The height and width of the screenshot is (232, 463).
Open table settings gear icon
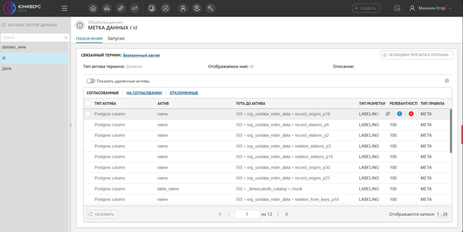pyautogui.click(x=447, y=81)
